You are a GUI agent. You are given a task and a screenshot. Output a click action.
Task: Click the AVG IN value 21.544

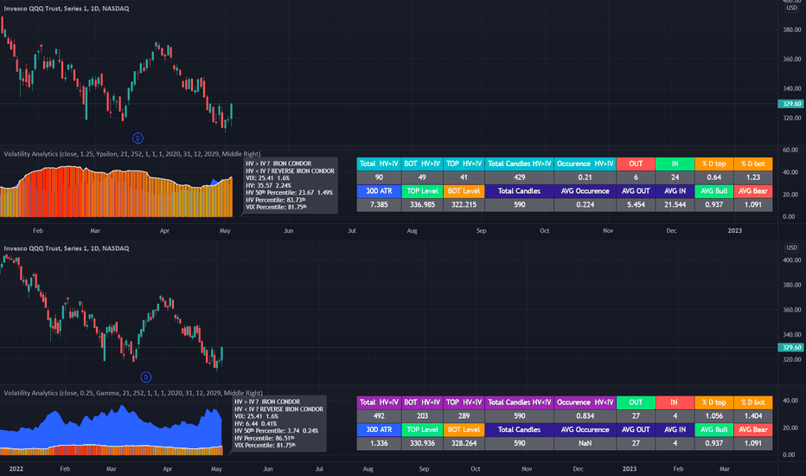coord(675,204)
